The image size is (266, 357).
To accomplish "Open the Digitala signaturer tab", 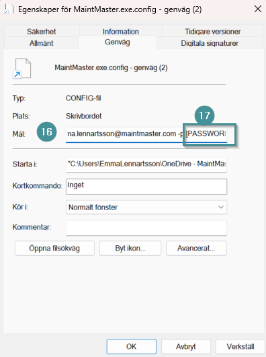I will point(210,43).
